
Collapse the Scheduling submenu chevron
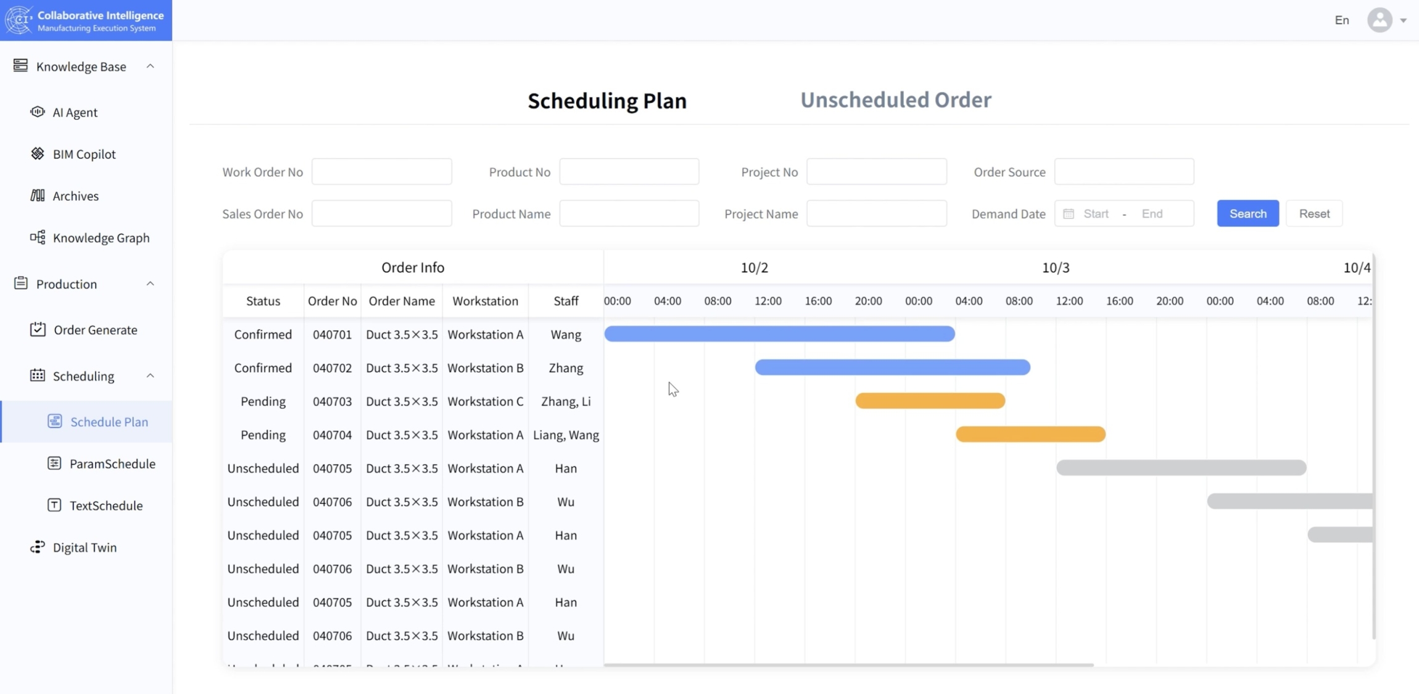click(x=150, y=376)
